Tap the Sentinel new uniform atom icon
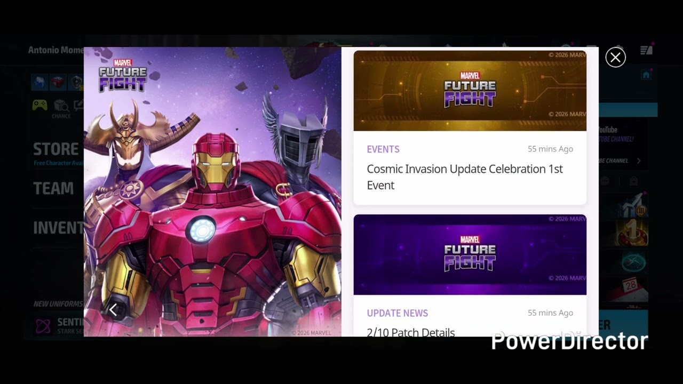The height and width of the screenshot is (384, 683). tap(43, 325)
